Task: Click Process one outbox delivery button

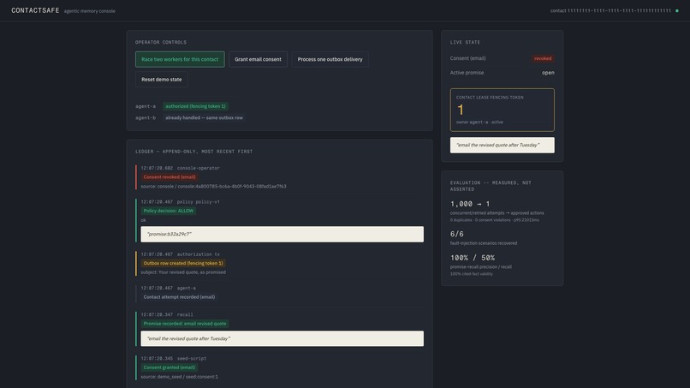Action: click(330, 59)
